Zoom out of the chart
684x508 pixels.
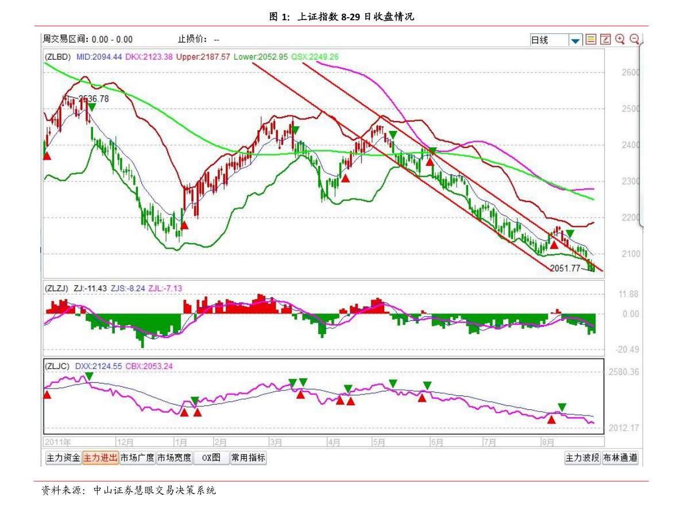635,39
